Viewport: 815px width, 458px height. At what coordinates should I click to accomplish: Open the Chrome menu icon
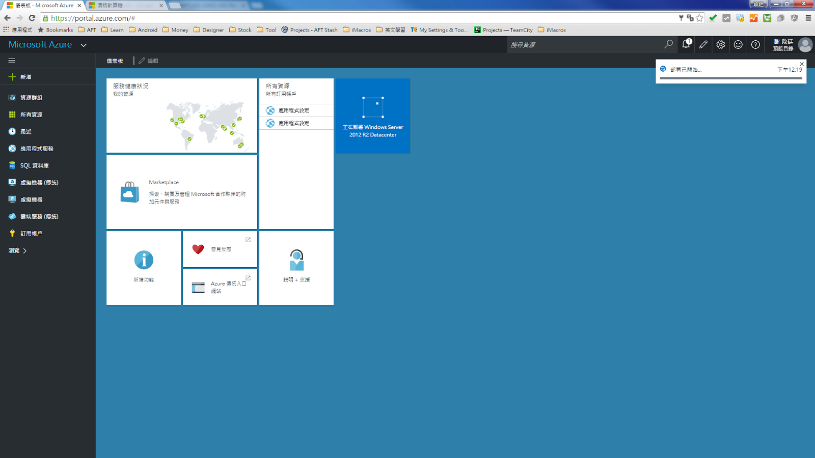tap(808, 18)
